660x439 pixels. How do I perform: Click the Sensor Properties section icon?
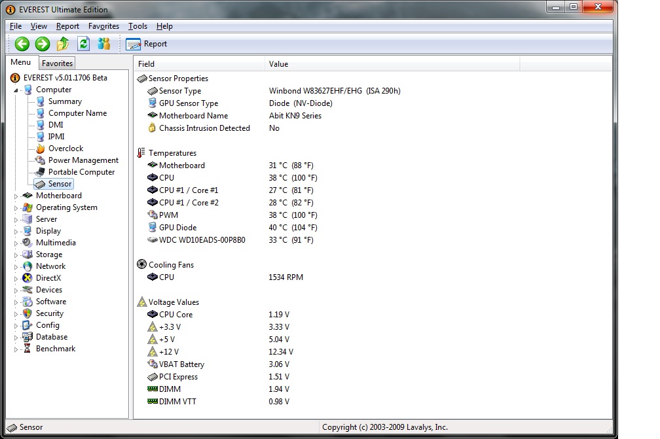click(142, 79)
